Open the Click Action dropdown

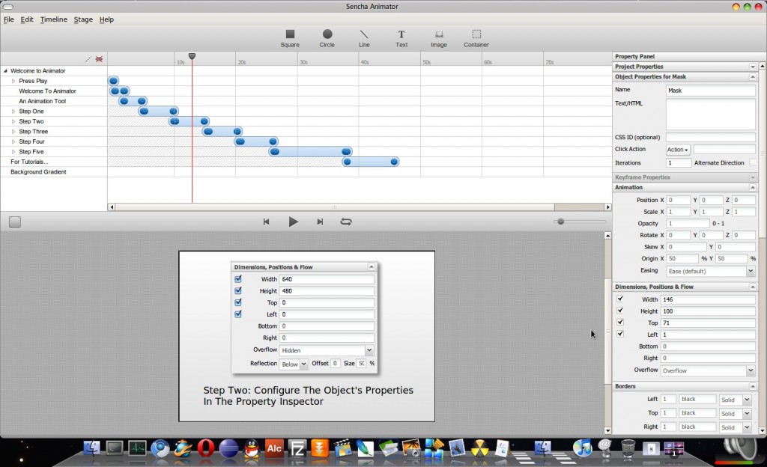(677, 150)
